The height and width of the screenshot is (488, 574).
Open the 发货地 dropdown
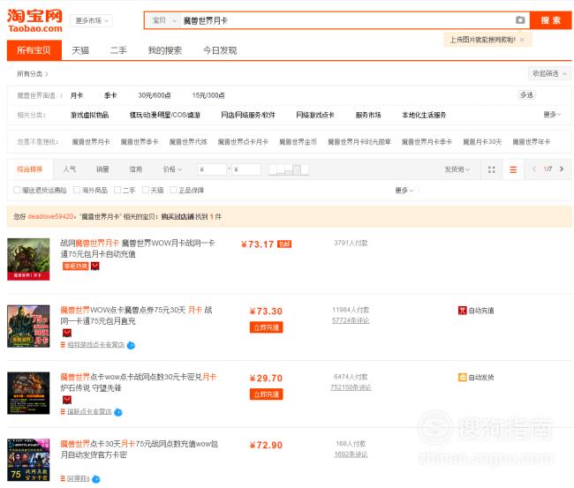click(457, 169)
